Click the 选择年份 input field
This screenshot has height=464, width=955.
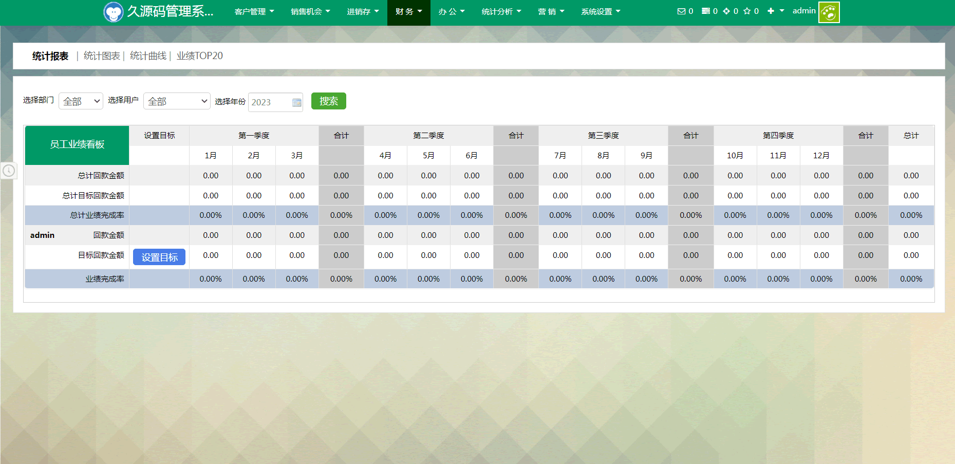click(270, 102)
